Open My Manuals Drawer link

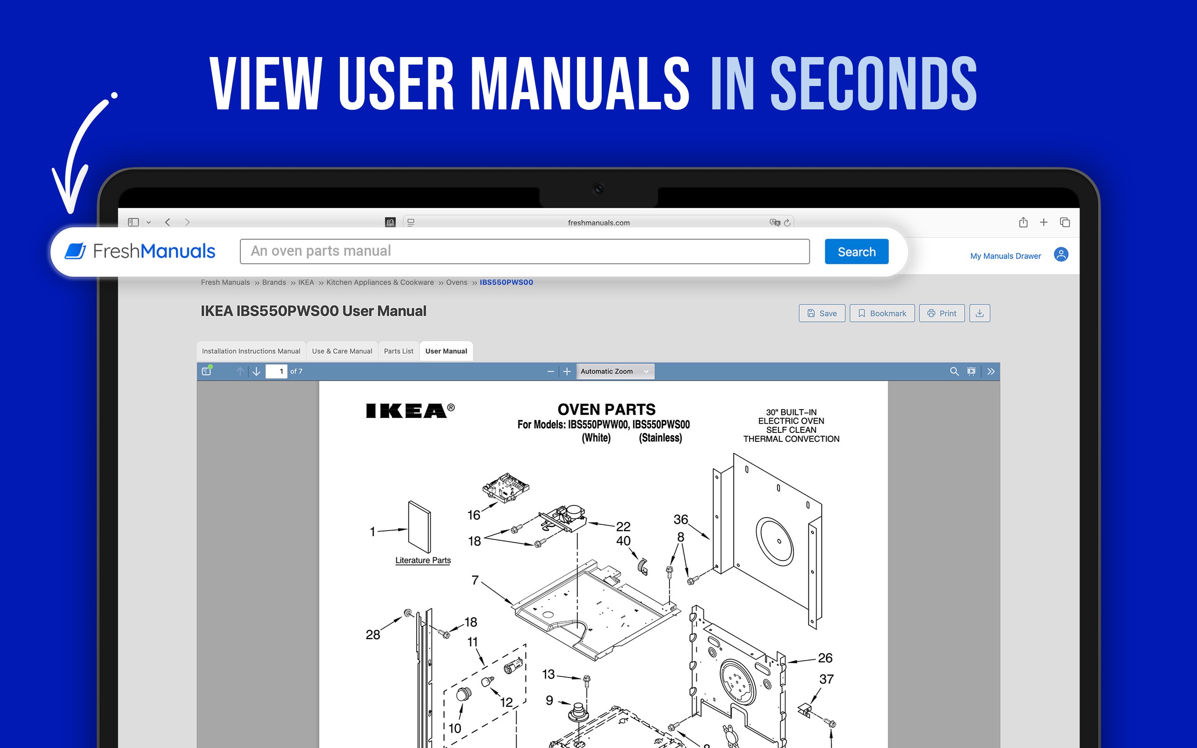(x=1005, y=256)
